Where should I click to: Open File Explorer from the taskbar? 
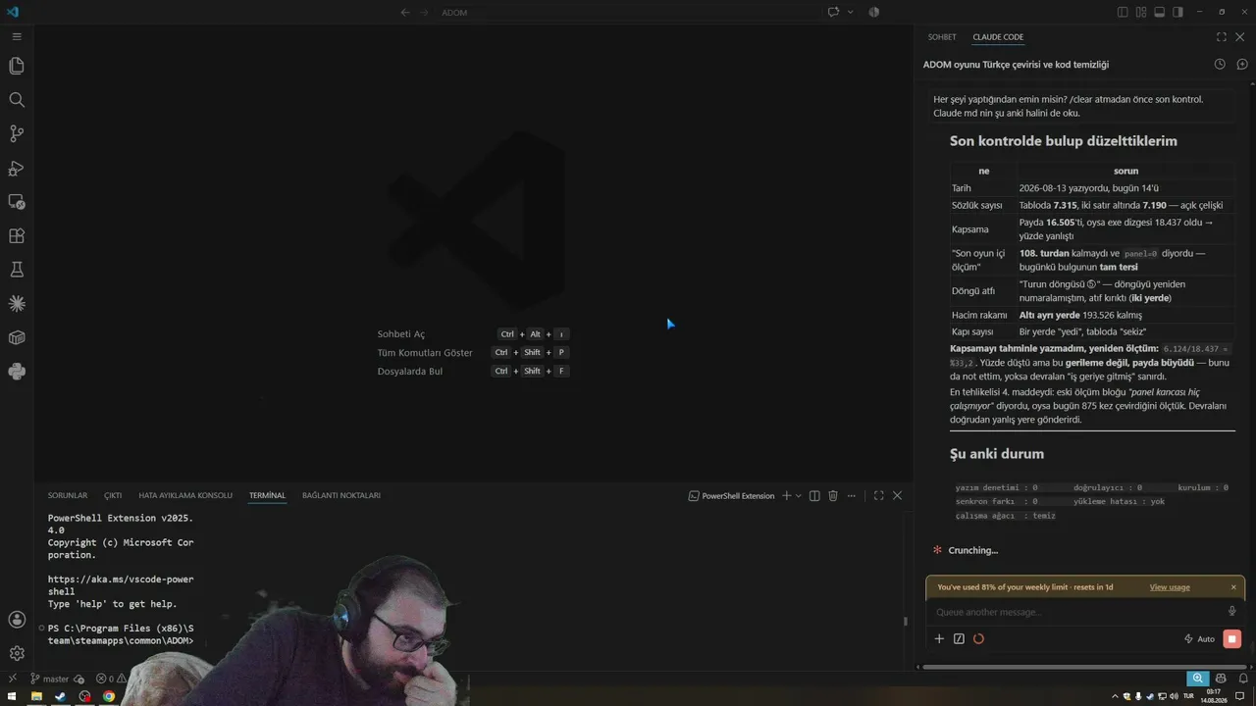[x=36, y=696]
